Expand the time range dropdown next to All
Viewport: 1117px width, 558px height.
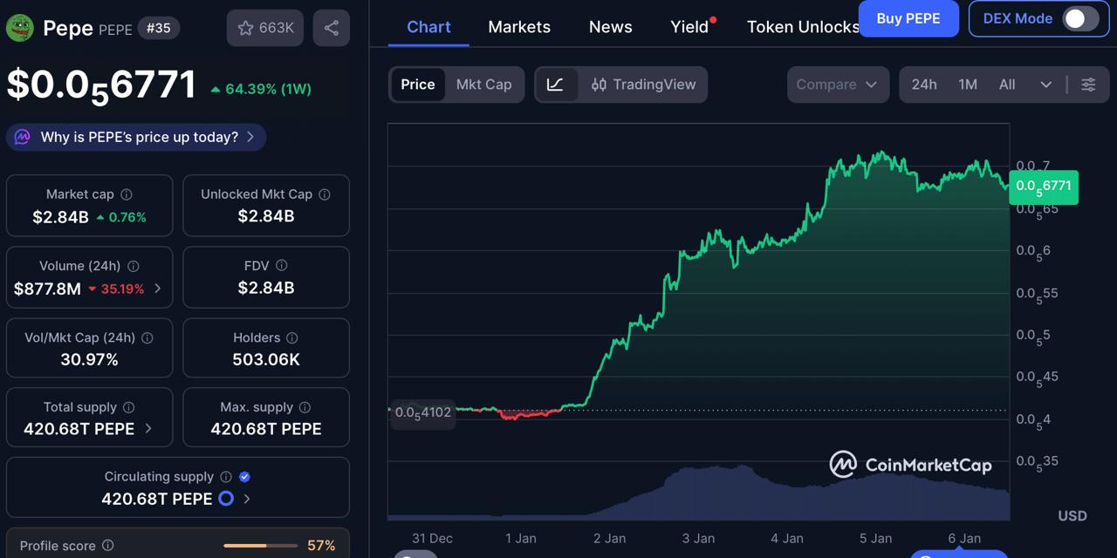tap(1045, 85)
